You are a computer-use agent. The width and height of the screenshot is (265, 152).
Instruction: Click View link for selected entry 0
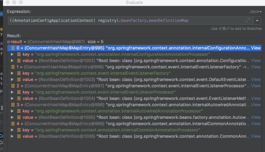[x=256, y=48]
